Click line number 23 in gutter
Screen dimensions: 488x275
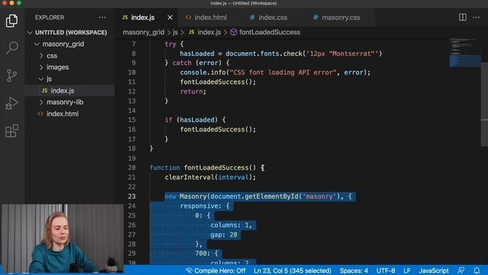[x=132, y=196]
